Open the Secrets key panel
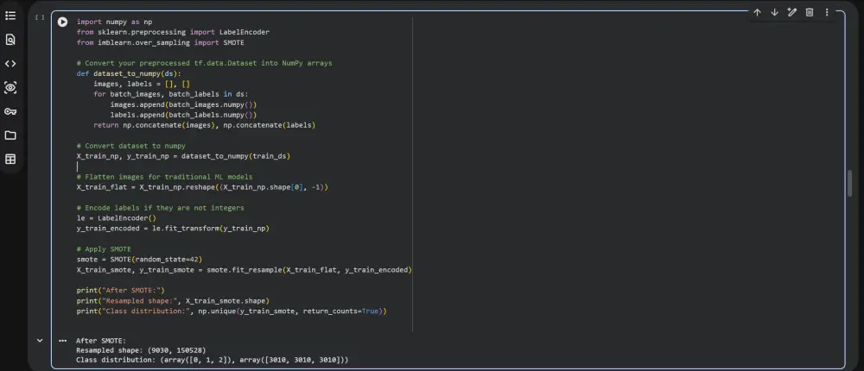 tap(10, 112)
